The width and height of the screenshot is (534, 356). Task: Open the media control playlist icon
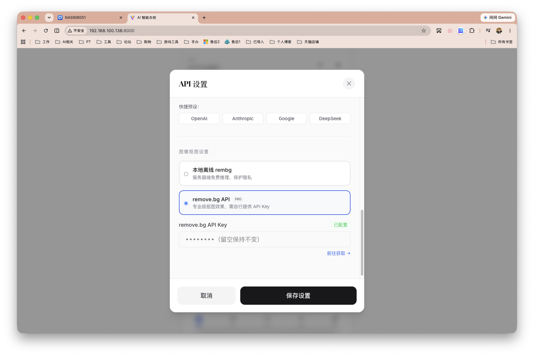tap(488, 31)
